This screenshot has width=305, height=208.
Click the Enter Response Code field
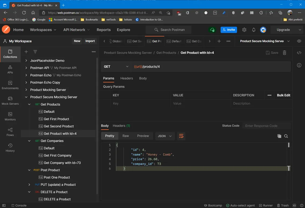tap(267, 126)
